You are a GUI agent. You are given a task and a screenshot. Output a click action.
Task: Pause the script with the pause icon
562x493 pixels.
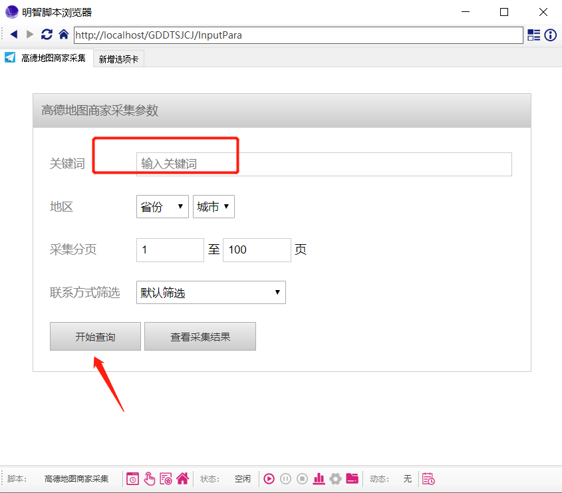click(286, 478)
